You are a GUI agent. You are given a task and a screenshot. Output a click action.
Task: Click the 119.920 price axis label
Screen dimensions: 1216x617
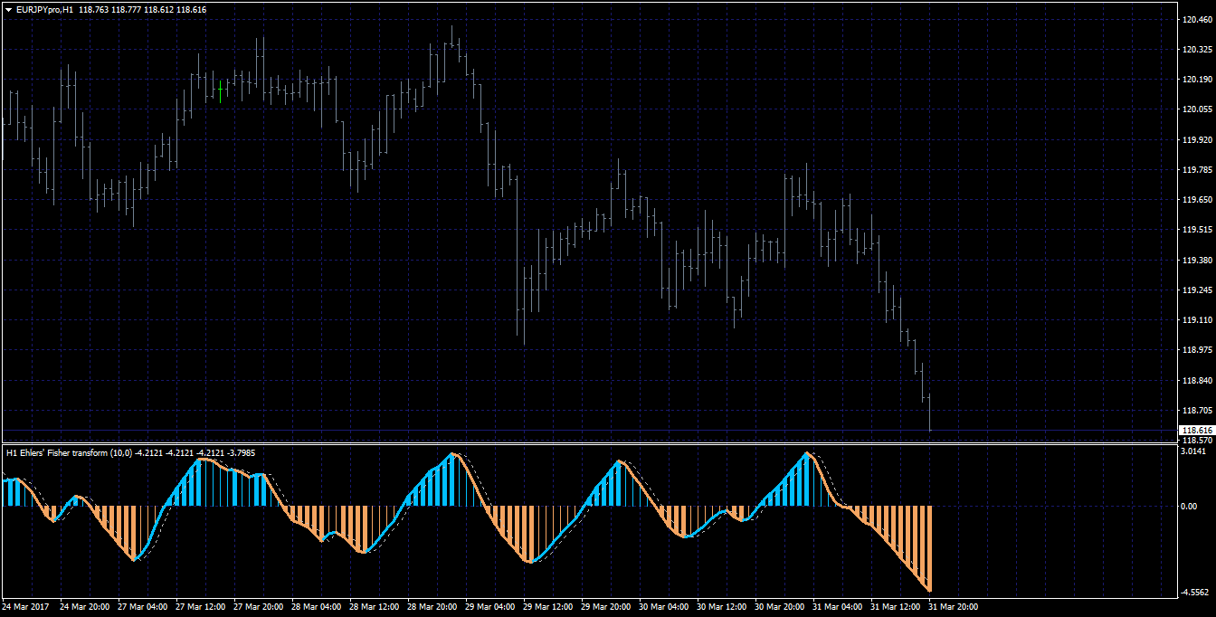1197,140
